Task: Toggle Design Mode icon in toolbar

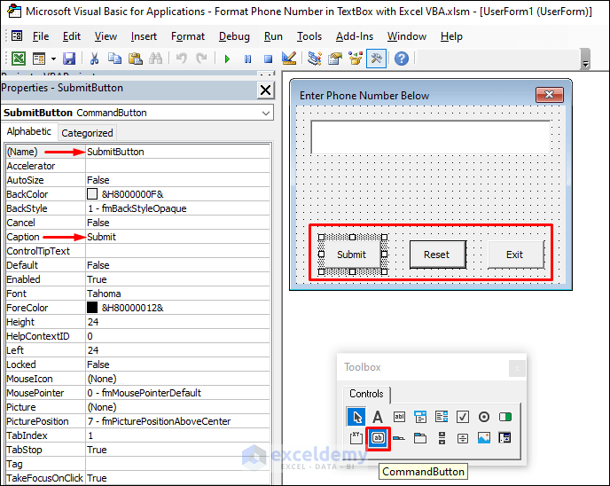Action: (289, 59)
